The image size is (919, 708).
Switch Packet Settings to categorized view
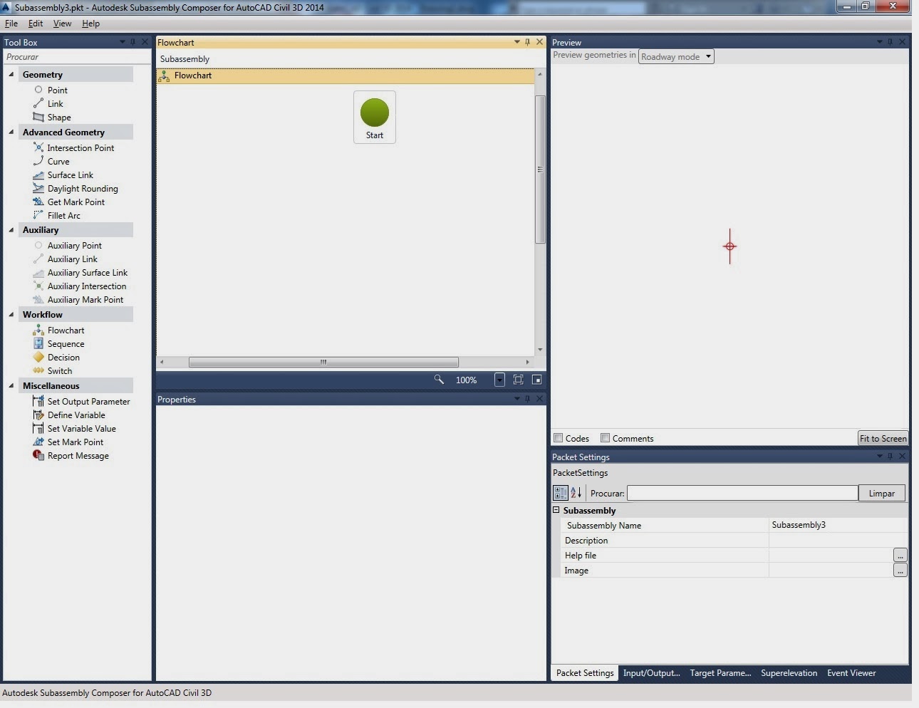561,493
